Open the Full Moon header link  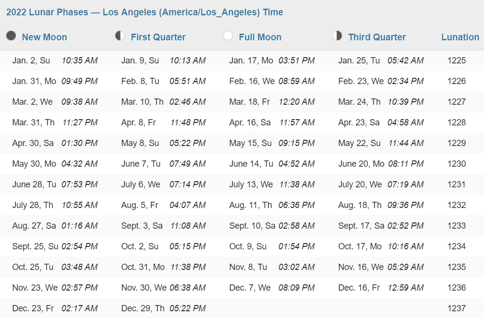coord(260,37)
